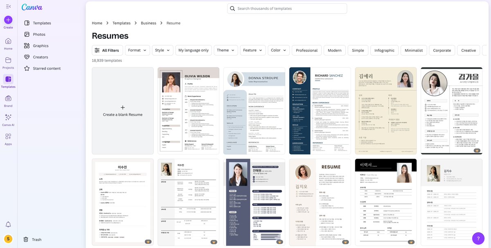
Task: Click the purple help question-mark button
Action: [478, 238]
